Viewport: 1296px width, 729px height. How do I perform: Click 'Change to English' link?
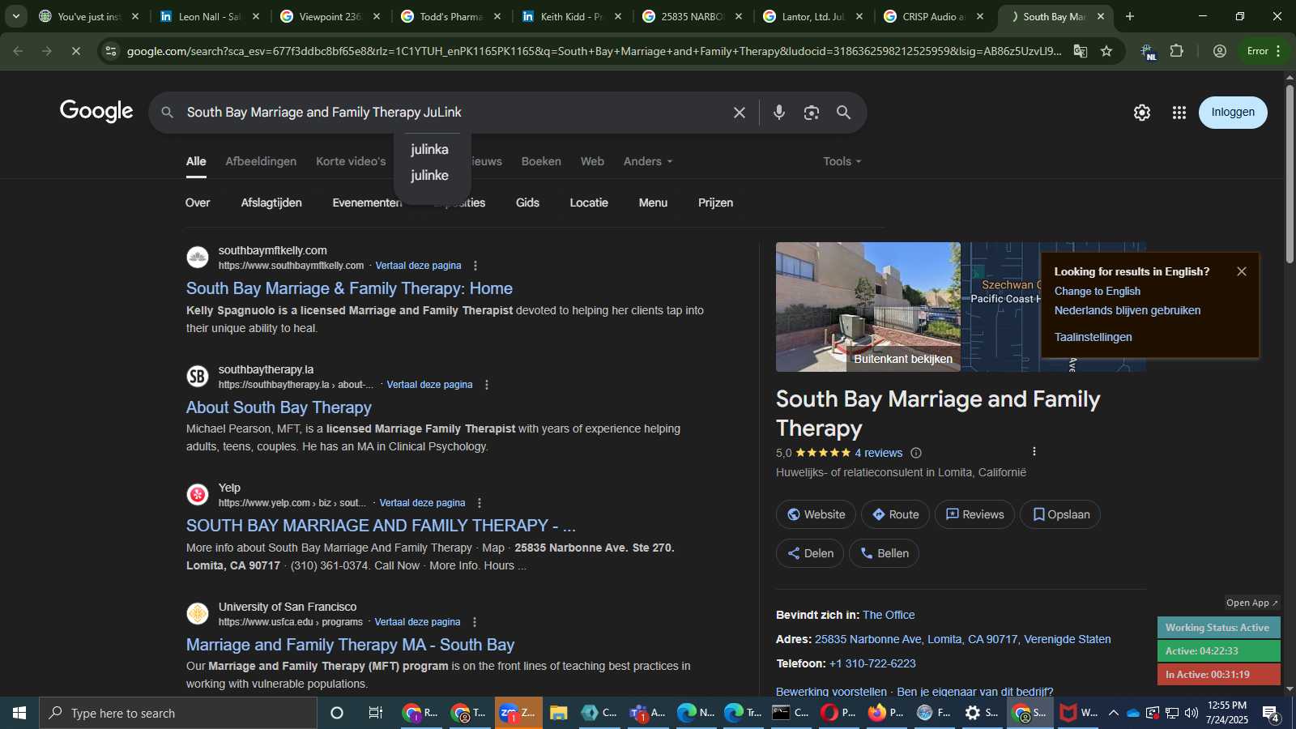(1097, 292)
